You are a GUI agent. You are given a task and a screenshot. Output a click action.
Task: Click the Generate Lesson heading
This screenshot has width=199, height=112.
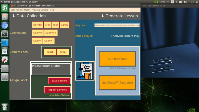(119, 16)
